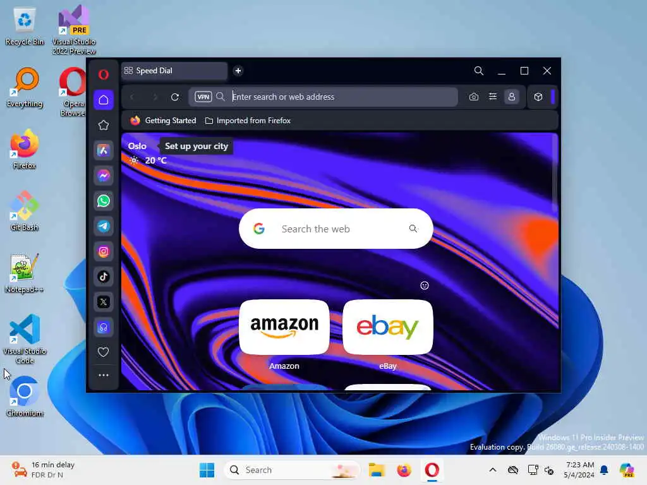Click Opera icon on the taskbar
Image resolution: width=647 pixels, height=485 pixels.
[432, 470]
